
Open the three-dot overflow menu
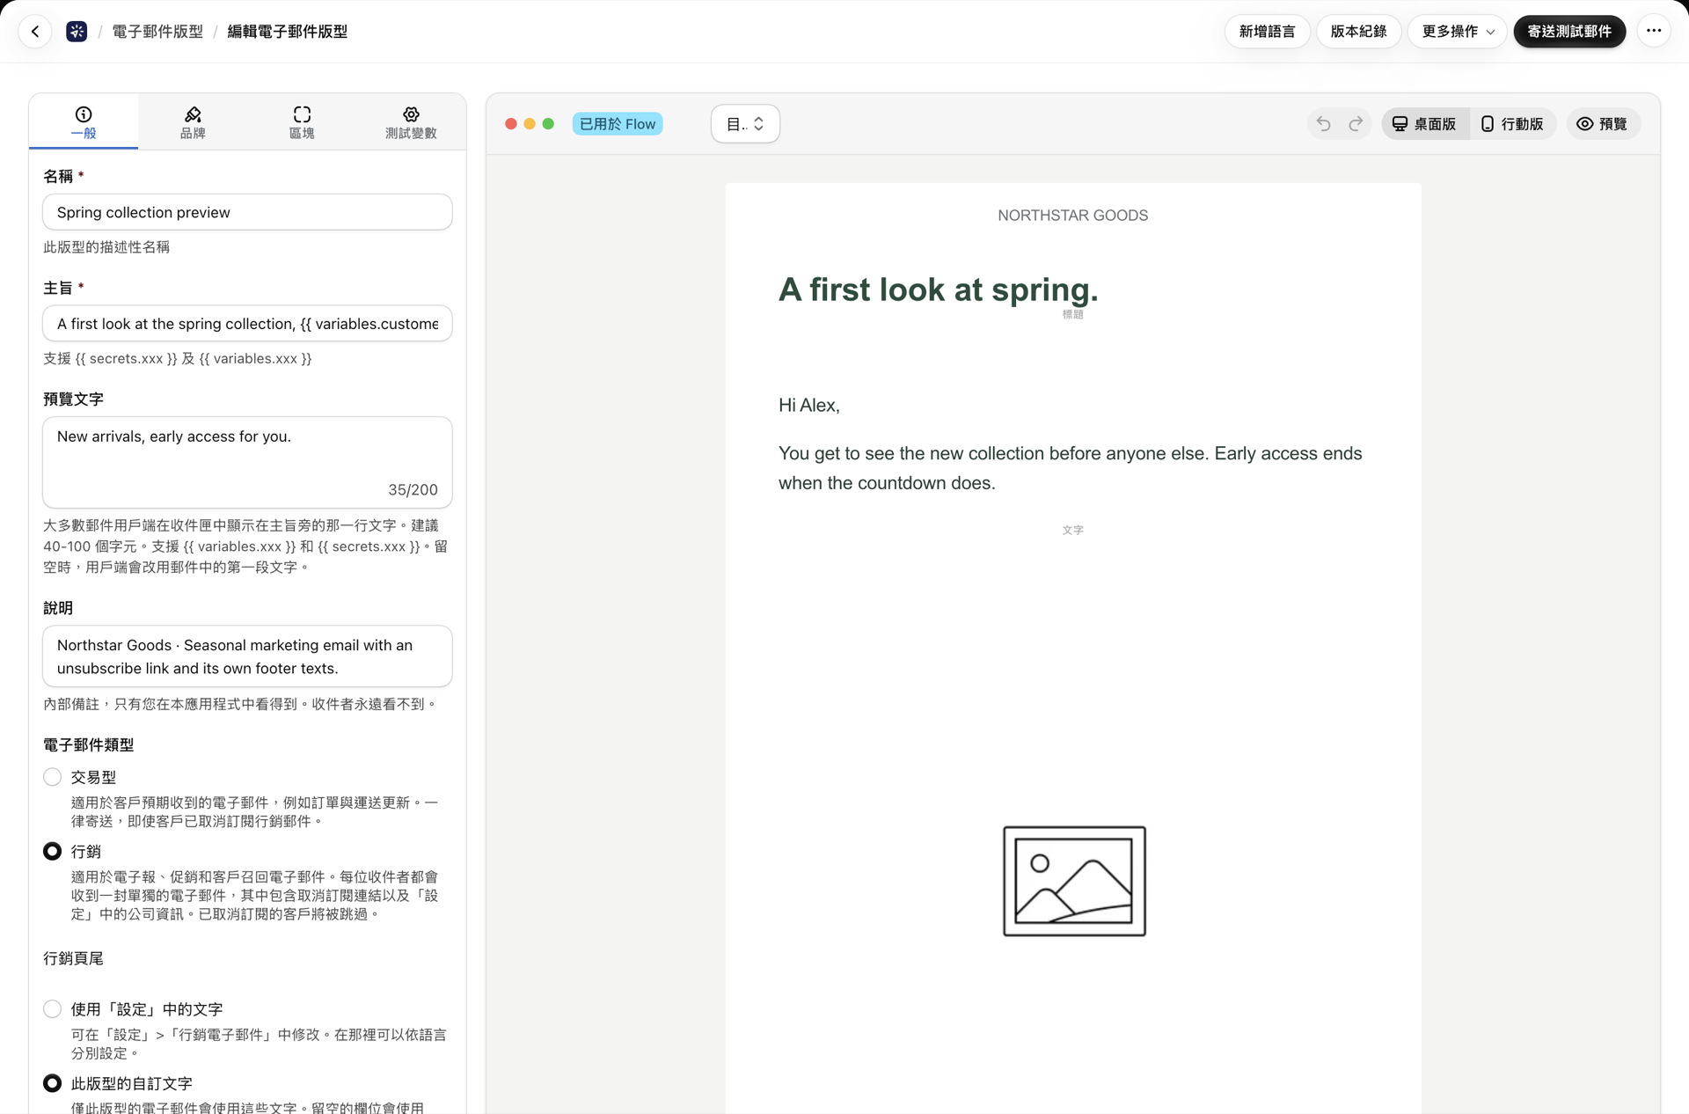coord(1654,31)
